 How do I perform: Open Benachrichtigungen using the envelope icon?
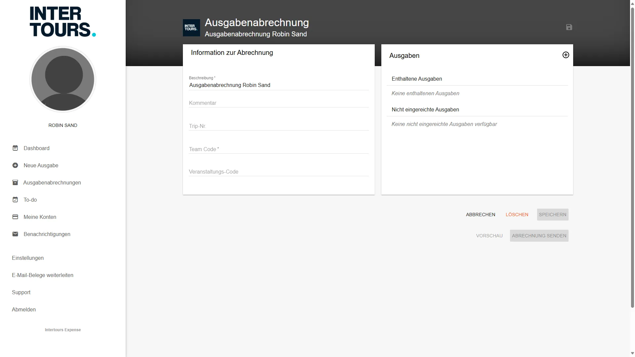[15, 234]
